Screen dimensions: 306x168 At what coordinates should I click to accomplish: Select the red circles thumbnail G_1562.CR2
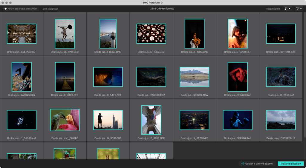pyautogui.click(x=151, y=34)
